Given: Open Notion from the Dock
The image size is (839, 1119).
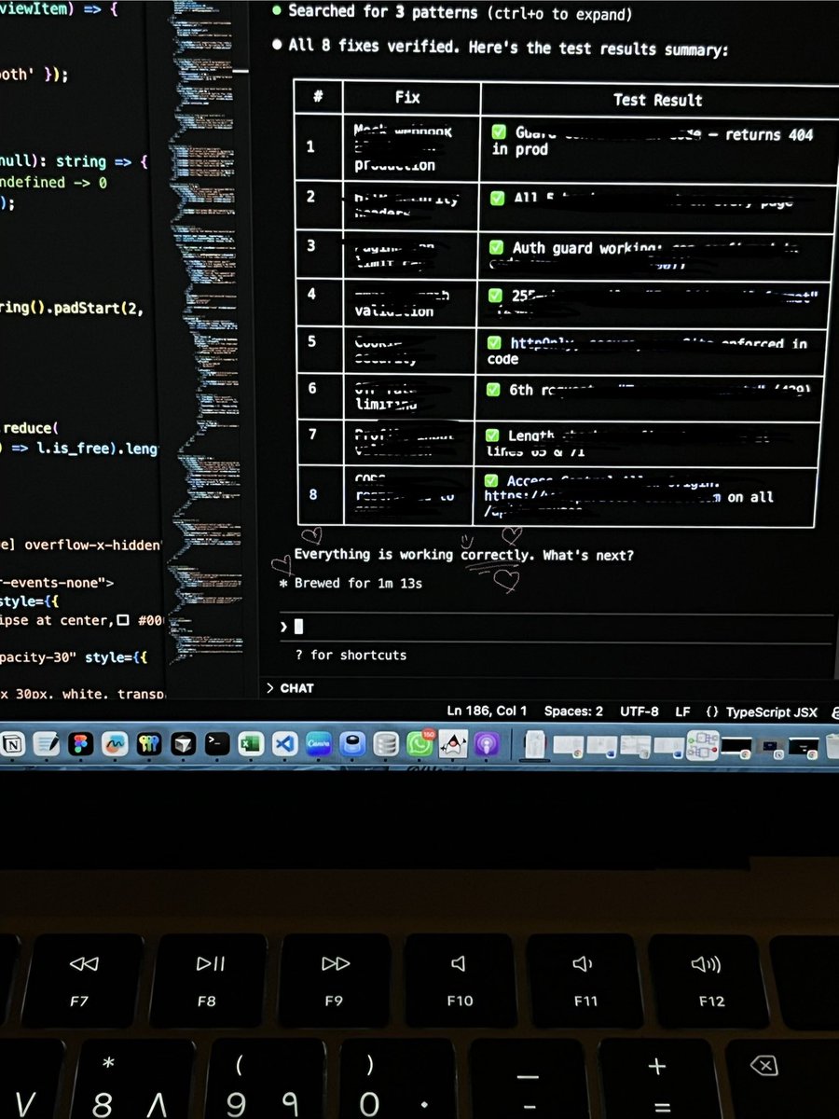Looking at the screenshot, I should click(12, 744).
